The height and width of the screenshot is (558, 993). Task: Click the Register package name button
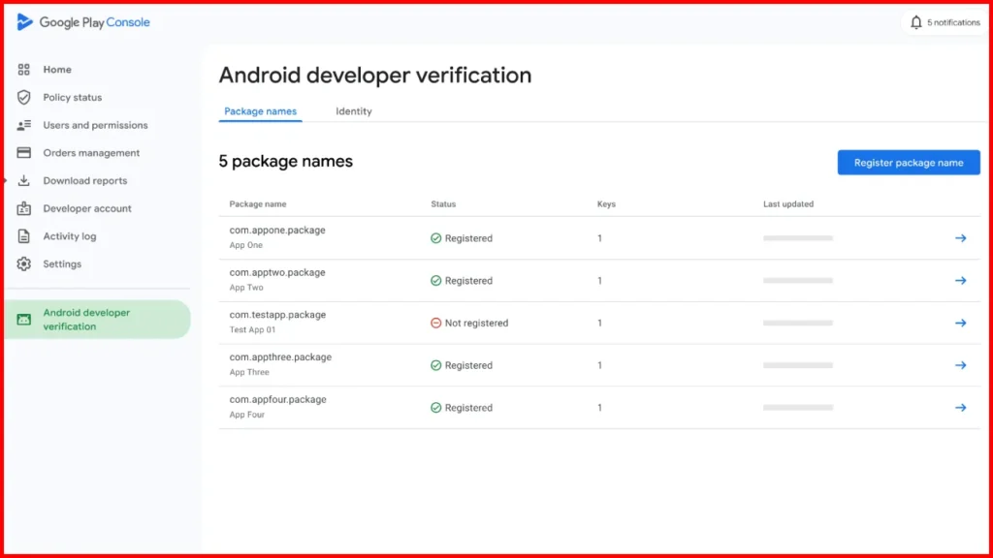point(908,163)
